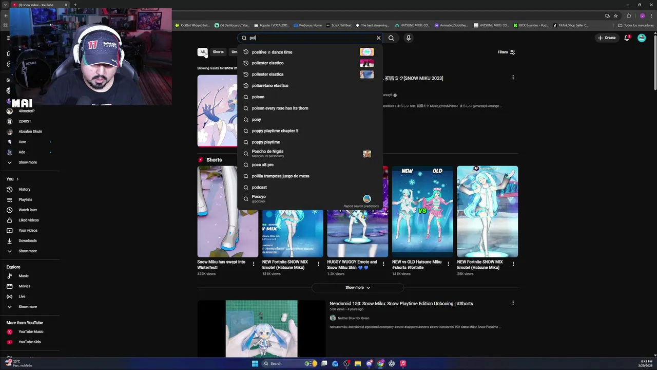This screenshot has width=657, height=370.
Task: Open the Acre subscription channel
Action: (x=30, y=142)
